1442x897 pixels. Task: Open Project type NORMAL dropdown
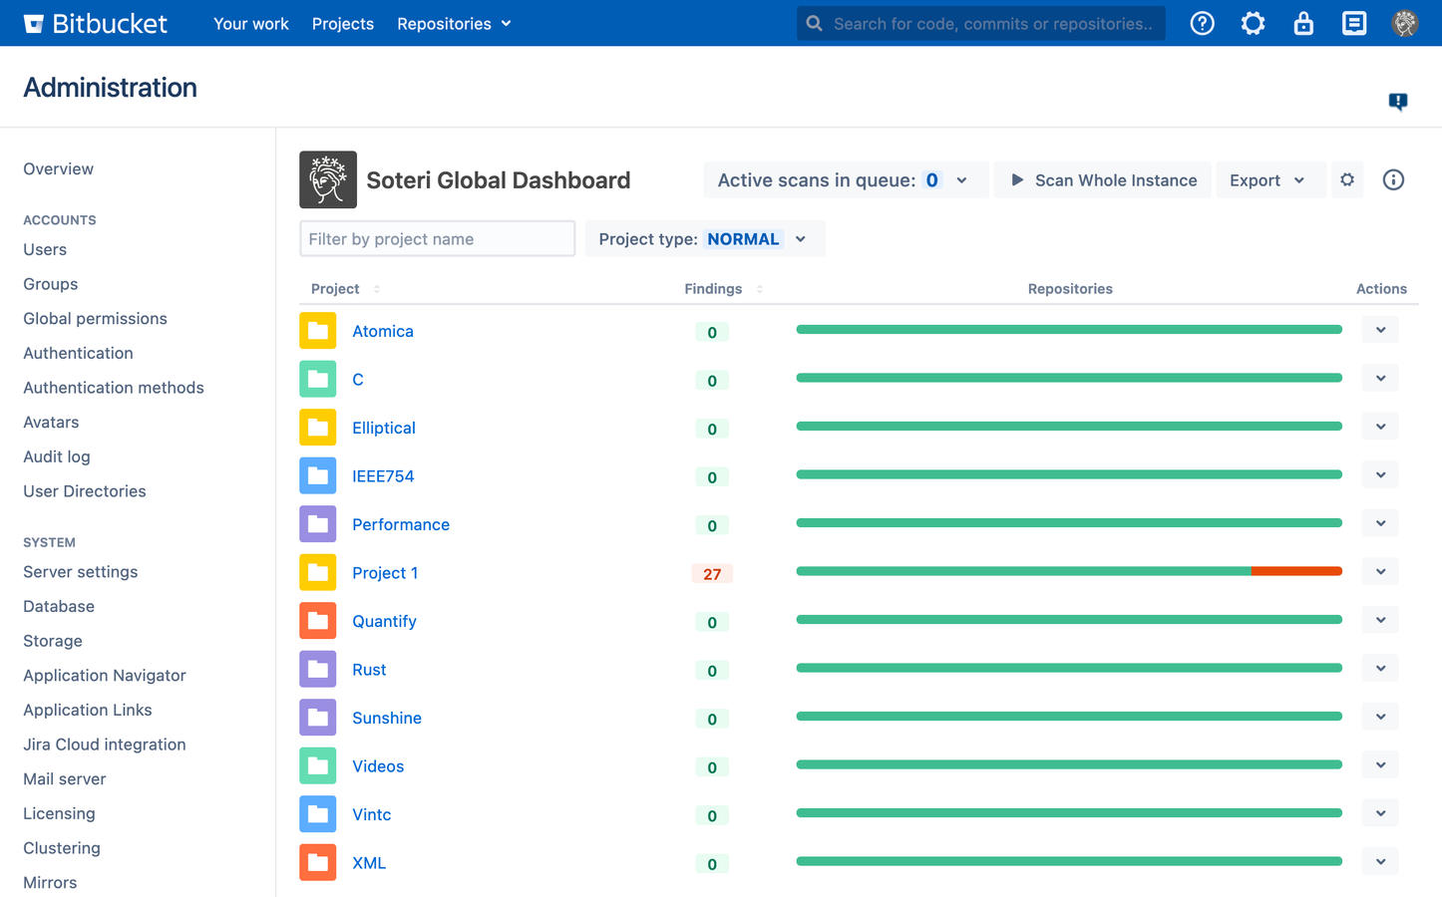(704, 239)
